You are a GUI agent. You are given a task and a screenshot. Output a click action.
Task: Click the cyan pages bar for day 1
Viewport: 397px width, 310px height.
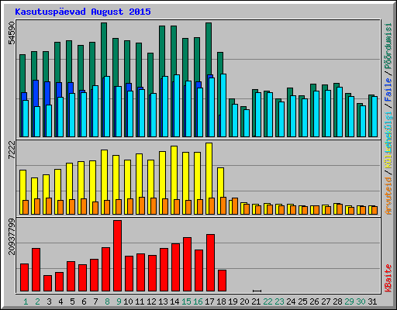(x=26, y=119)
